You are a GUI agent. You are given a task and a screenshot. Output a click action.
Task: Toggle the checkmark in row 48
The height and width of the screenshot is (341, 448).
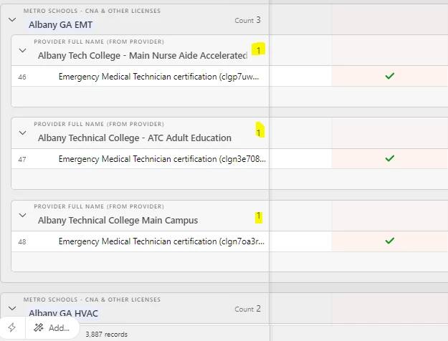tap(389, 241)
